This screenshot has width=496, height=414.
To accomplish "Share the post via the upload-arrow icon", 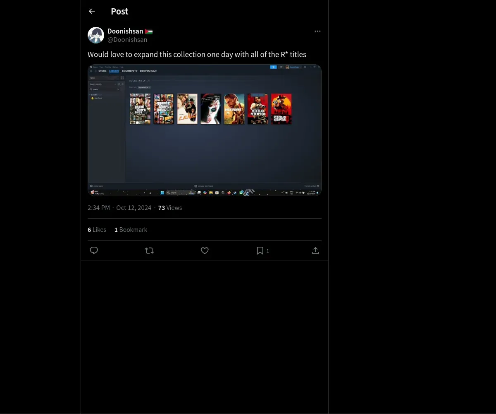I will (x=315, y=250).
